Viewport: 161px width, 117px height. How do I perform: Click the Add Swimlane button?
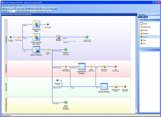[25, 11]
